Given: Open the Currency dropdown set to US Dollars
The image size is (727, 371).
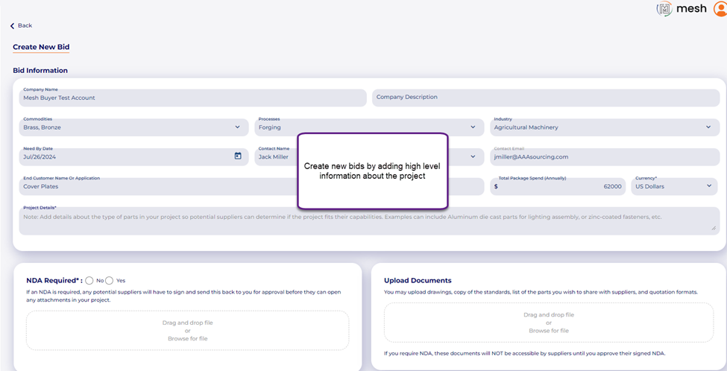Looking at the screenshot, I should (x=708, y=186).
